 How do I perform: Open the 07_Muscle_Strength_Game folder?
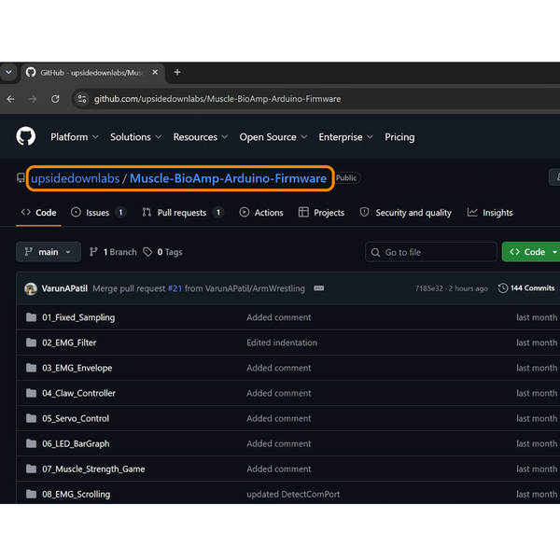(x=93, y=469)
